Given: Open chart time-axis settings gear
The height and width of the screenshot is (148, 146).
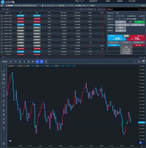Looking at the screenshot, I should point(142,146).
